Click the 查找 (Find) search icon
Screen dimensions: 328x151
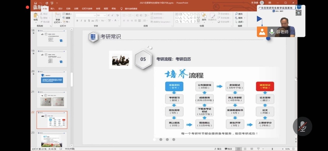239,14
